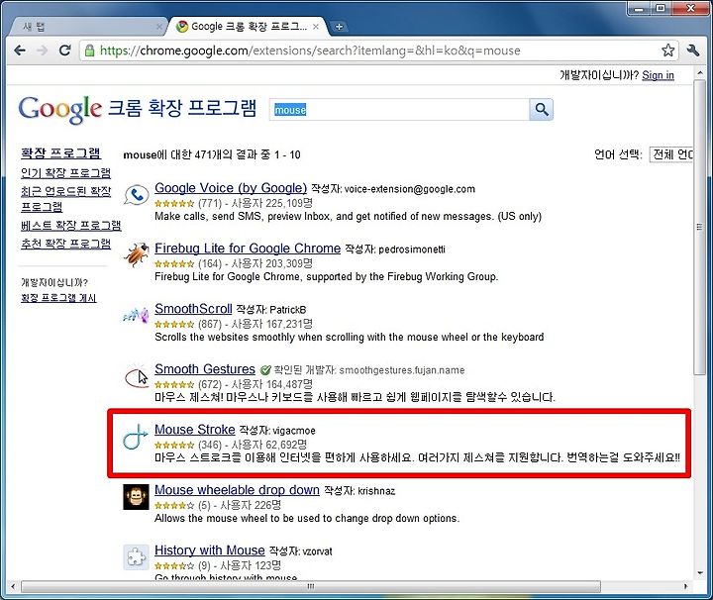Focus the mouse search input field
The width and height of the screenshot is (713, 600).
[399, 110]
